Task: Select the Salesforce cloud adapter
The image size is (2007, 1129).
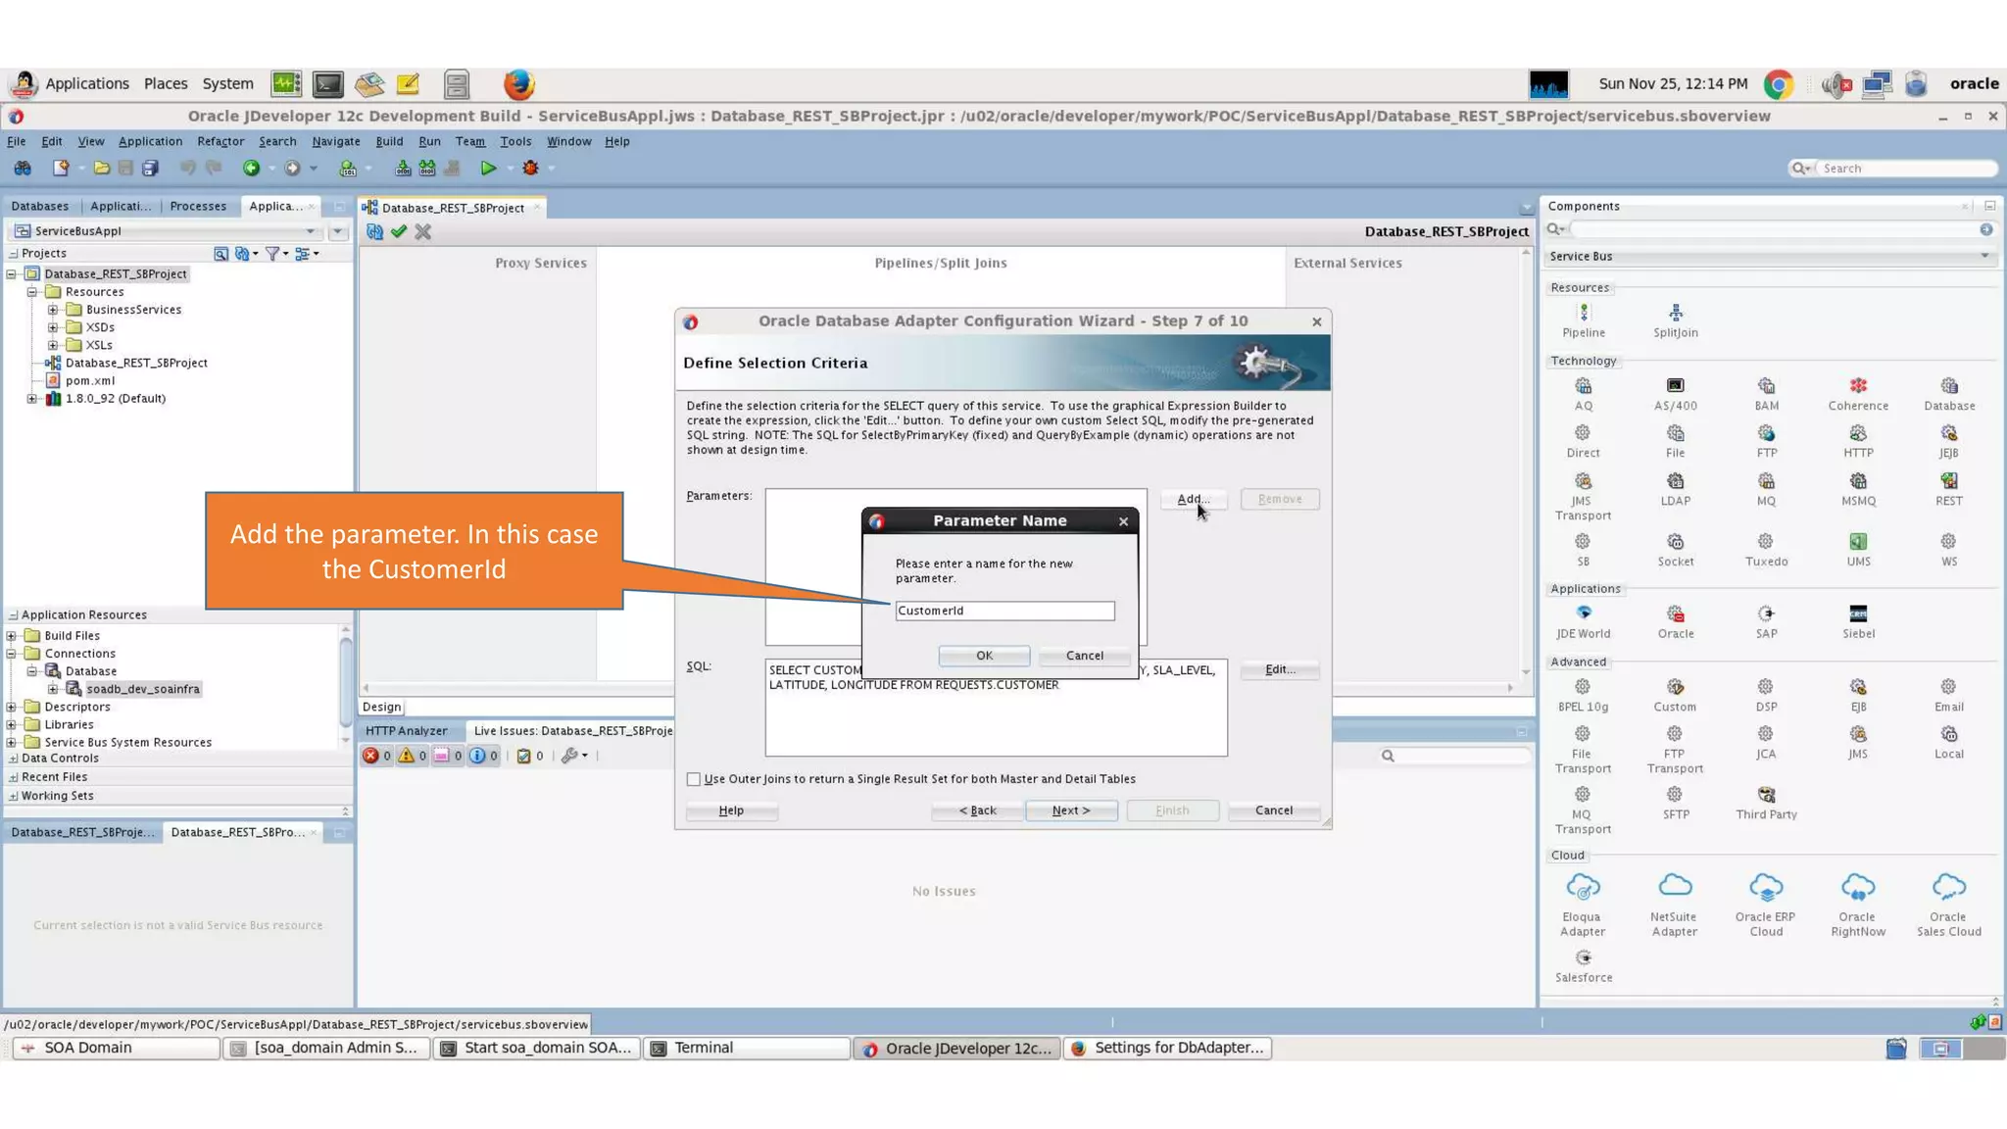Action: point(1583,958)
